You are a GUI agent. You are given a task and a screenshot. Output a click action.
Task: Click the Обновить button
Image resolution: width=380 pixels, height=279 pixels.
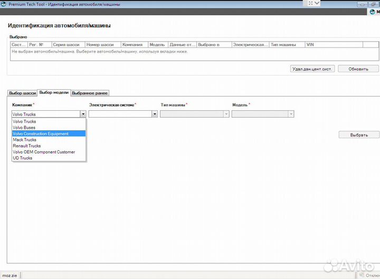point(358,69)
